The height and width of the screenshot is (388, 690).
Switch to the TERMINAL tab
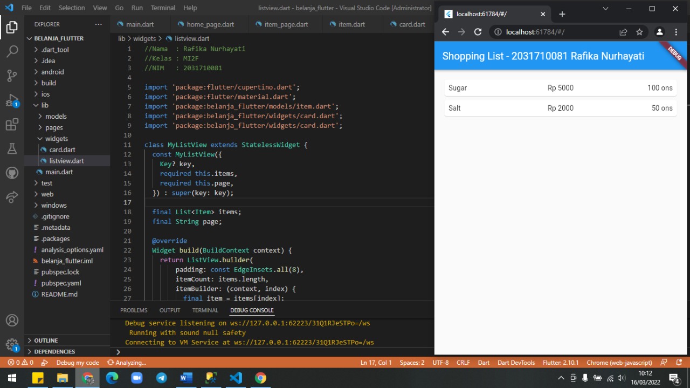pos(205,310)
